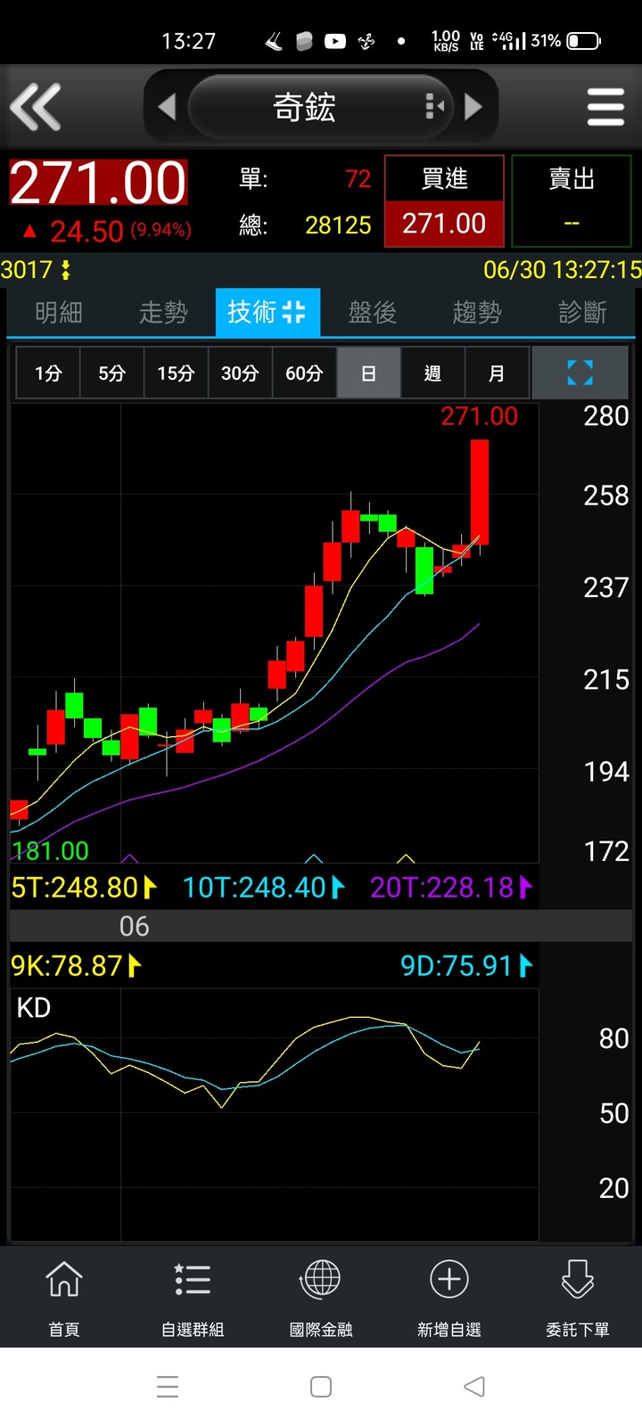The width and height of the screenshot is (642, 1426).
Task: Select the 日 daily chart interval
Action: coord(368,373)
